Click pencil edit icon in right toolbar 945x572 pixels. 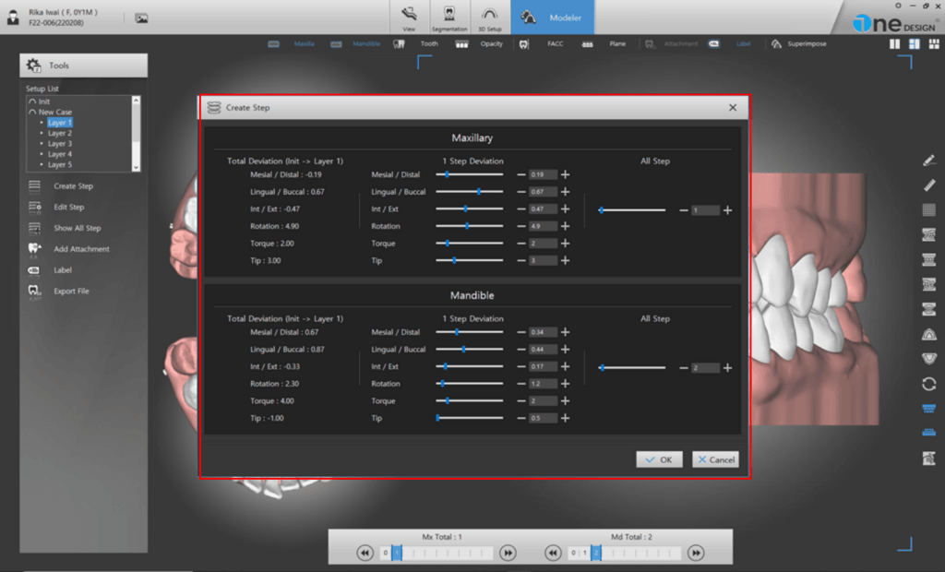click(x=928, y=161)
